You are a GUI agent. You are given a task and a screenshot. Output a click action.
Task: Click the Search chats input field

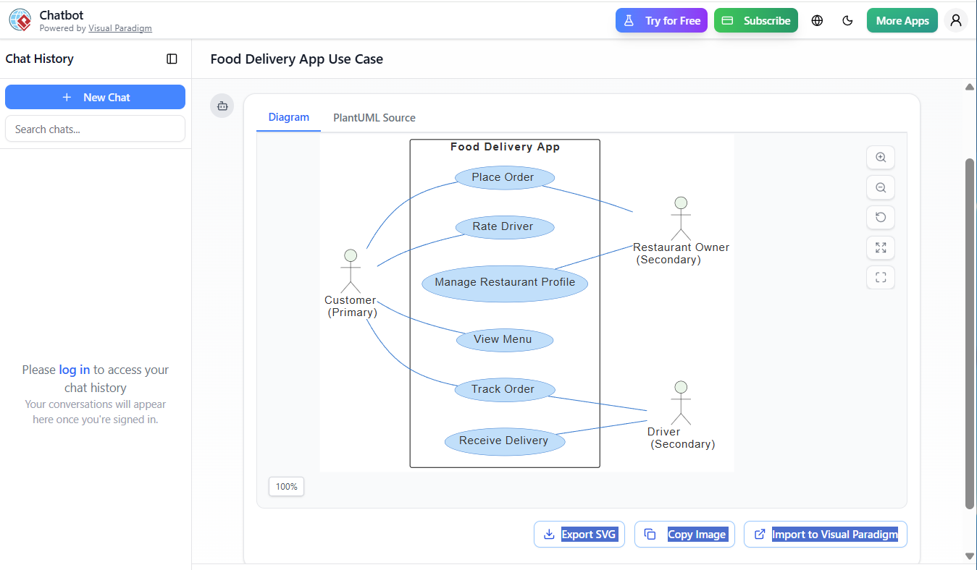coord(95,128)
